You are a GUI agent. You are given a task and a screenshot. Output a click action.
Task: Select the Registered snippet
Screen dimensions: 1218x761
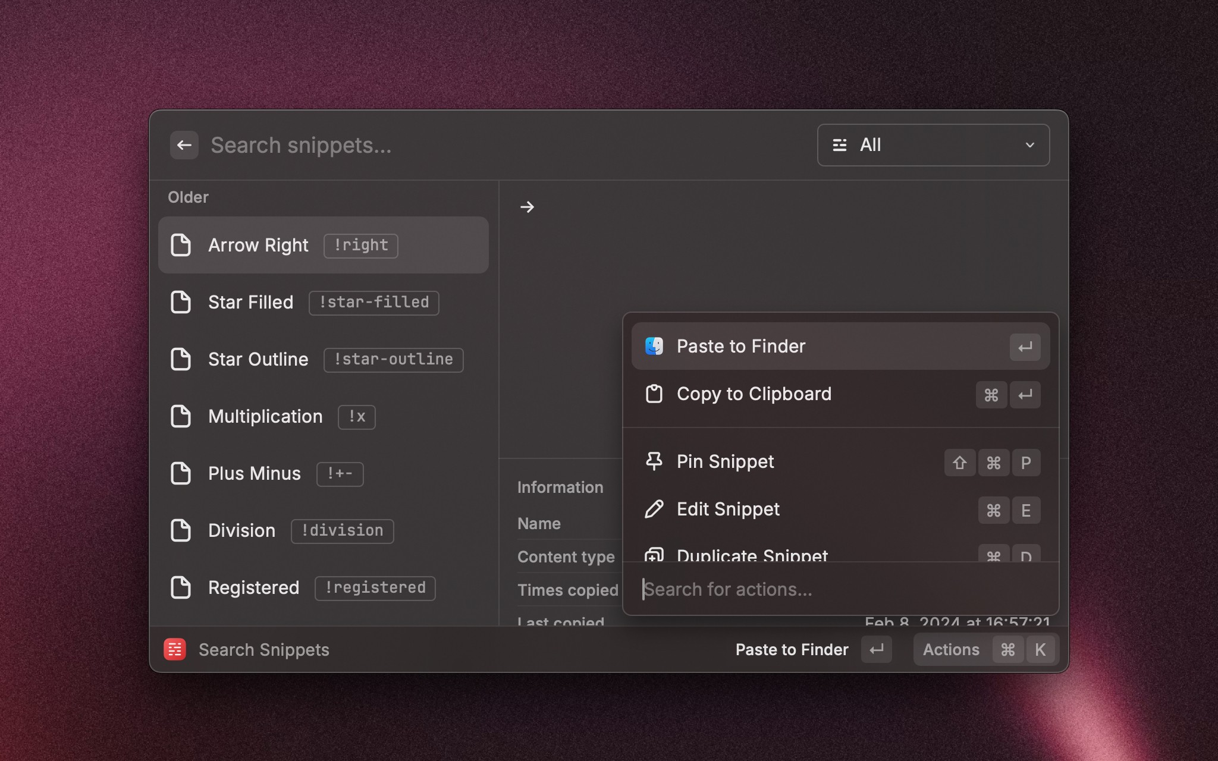324,587
